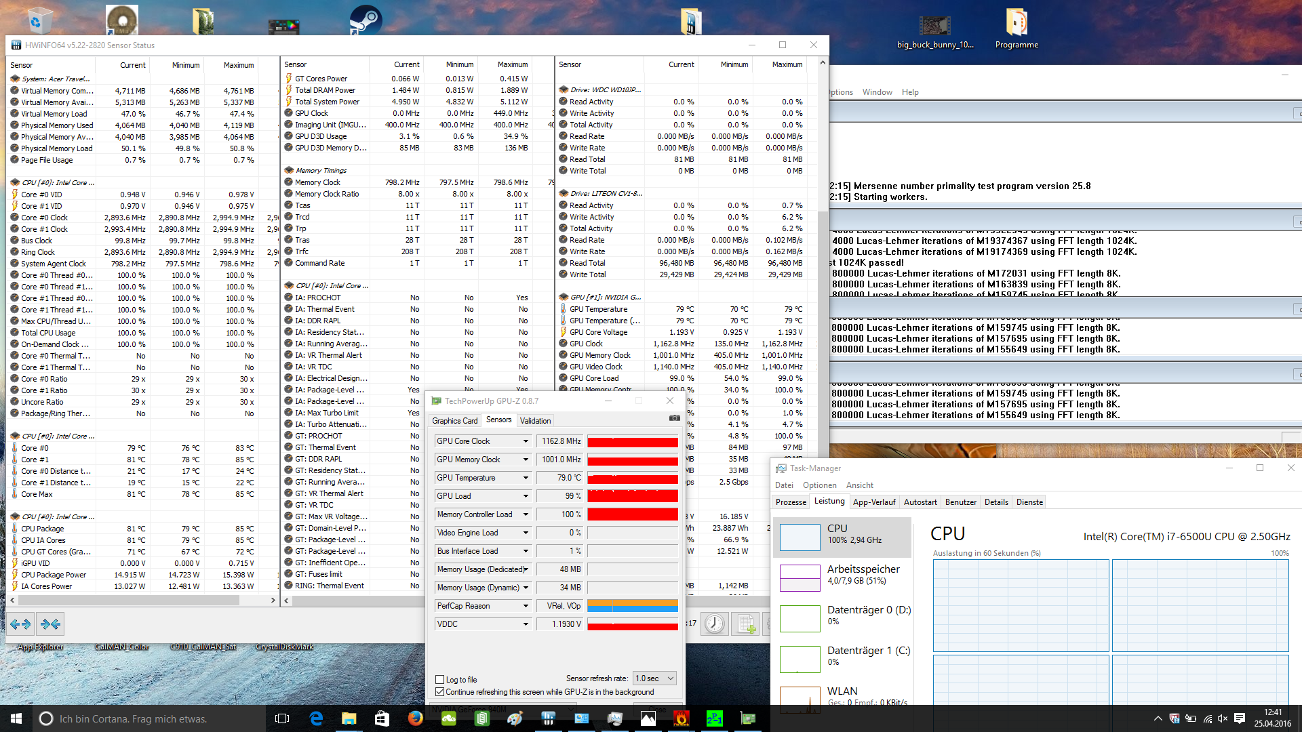Image resolution: width=1302 pixels, height=732 pixels.
Task: Open the Windows Store taskbar icon
Action: tap(382, 718)
